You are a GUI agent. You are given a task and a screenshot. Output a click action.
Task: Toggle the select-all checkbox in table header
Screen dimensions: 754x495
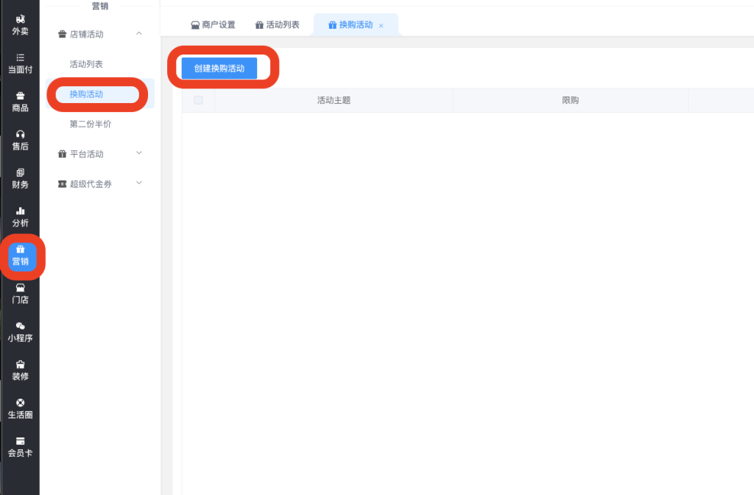[198, 100]
